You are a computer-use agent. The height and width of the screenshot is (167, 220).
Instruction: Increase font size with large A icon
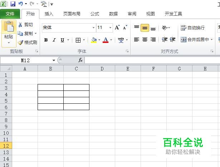click(x=117, y=28)
